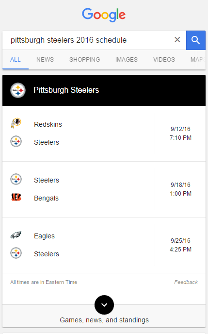Switch to the SHOPPING tab
208x334 pixels.
tap(85, 59)
